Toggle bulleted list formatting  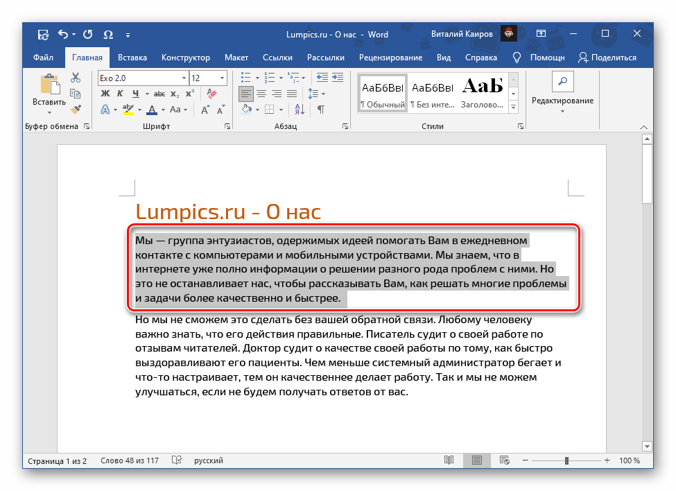coord(245,78)
